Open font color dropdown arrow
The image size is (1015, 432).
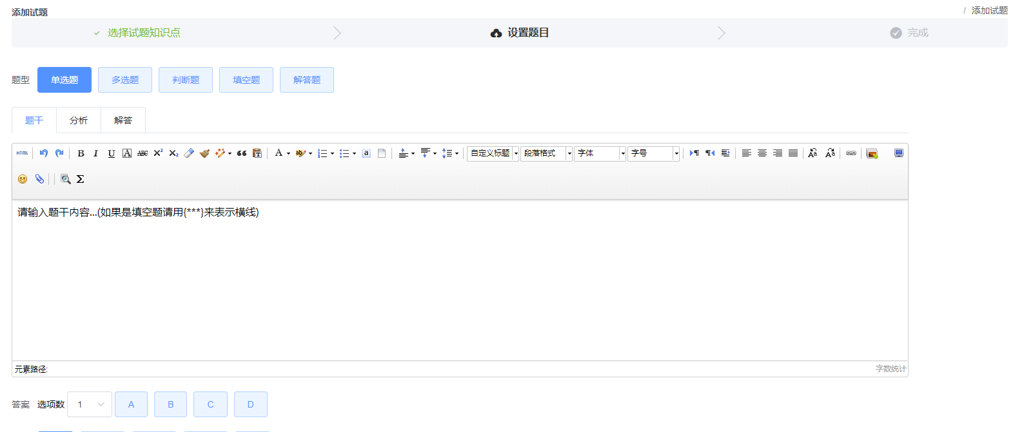(x=289, y=153)
